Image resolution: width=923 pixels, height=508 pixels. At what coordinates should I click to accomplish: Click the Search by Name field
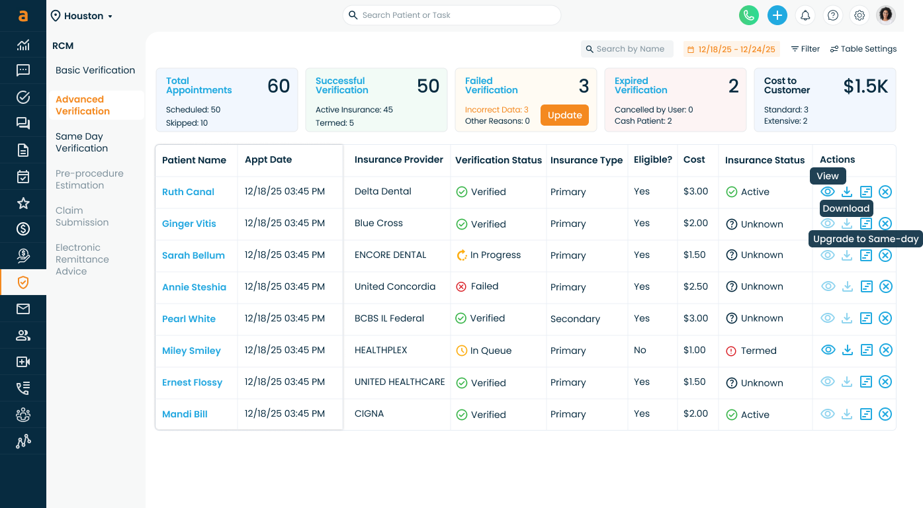pos(630,49)
